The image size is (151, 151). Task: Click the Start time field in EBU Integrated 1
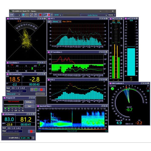(18, 88)
